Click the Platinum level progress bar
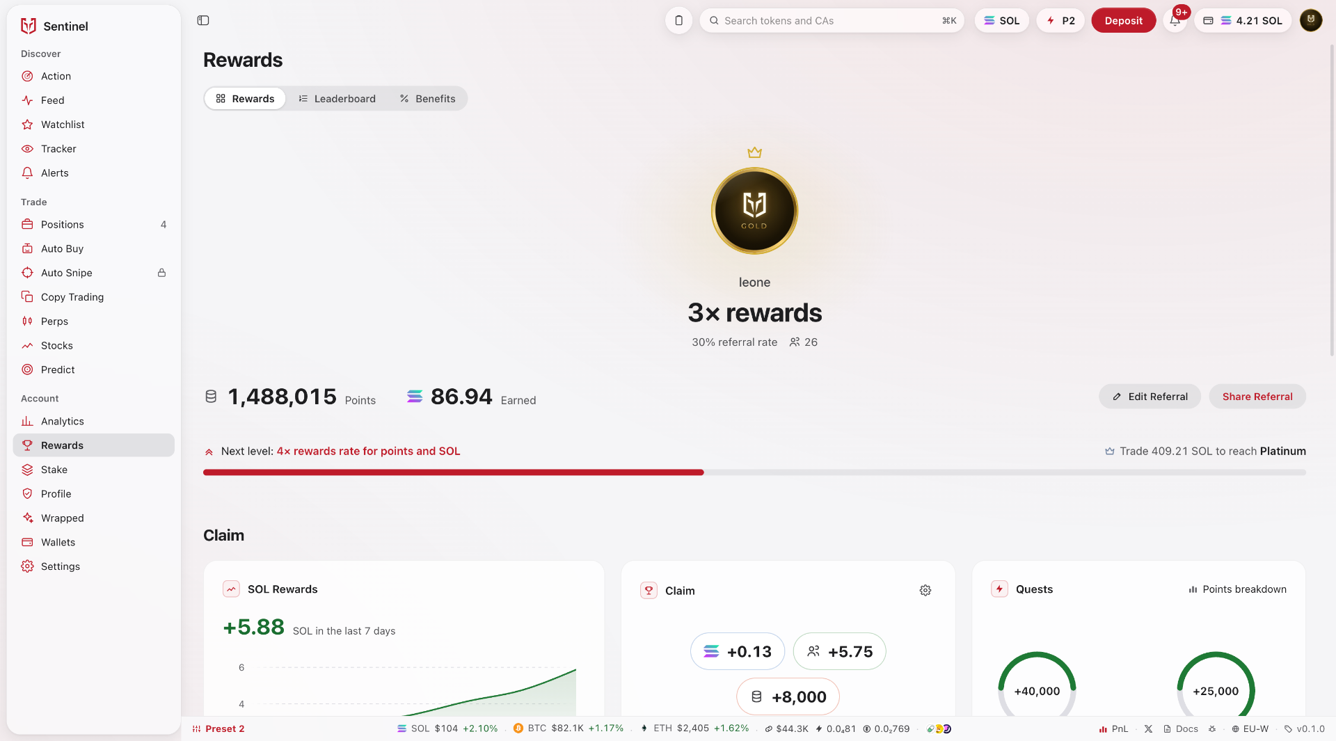The height and width of the screenshot is (741, 1336). (x=754, y=472)
